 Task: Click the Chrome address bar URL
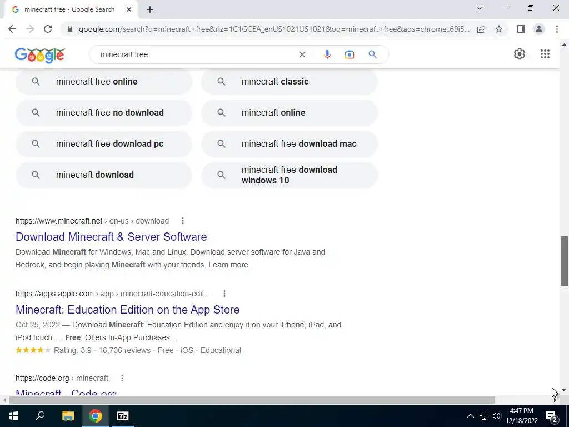pyautogui.click(x=274, y=29)
